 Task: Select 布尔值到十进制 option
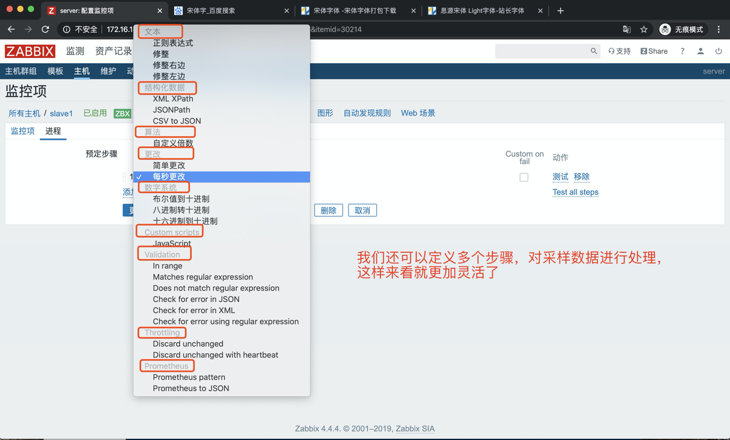[181, 199]
